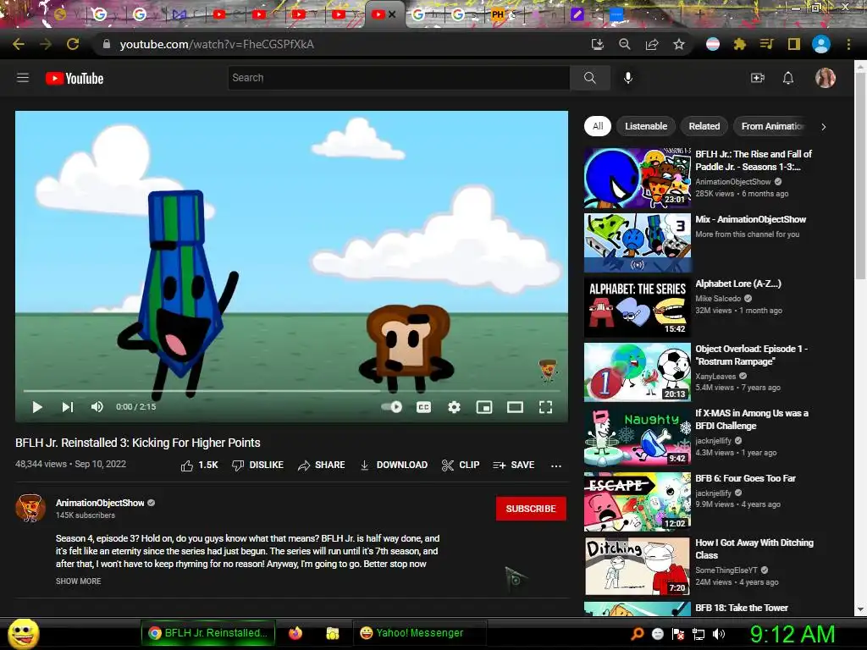This screenshot has width=867, height=650.
Task: Subscribe to AnimationObjectShow
Action: (531, 509)
